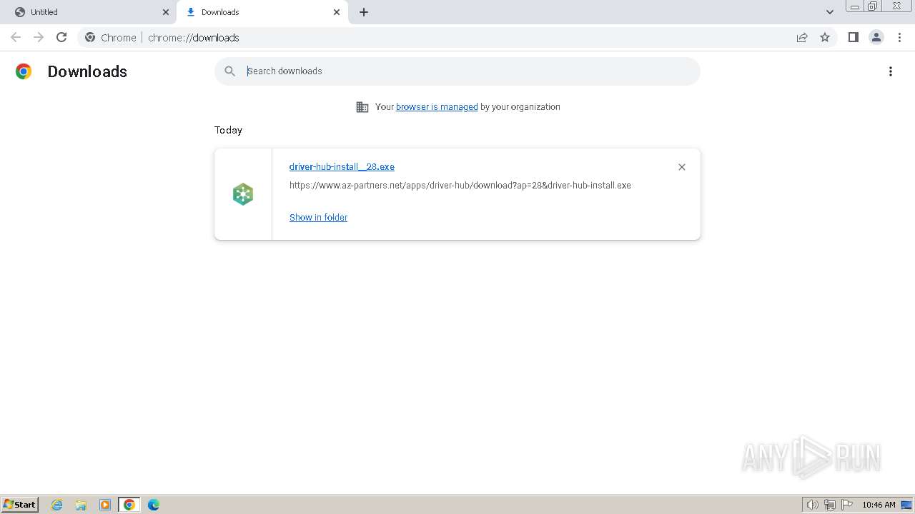The image size is (915, 514).
Task: Launch Internet Explorer from taskbar
Action: (57, 505)
